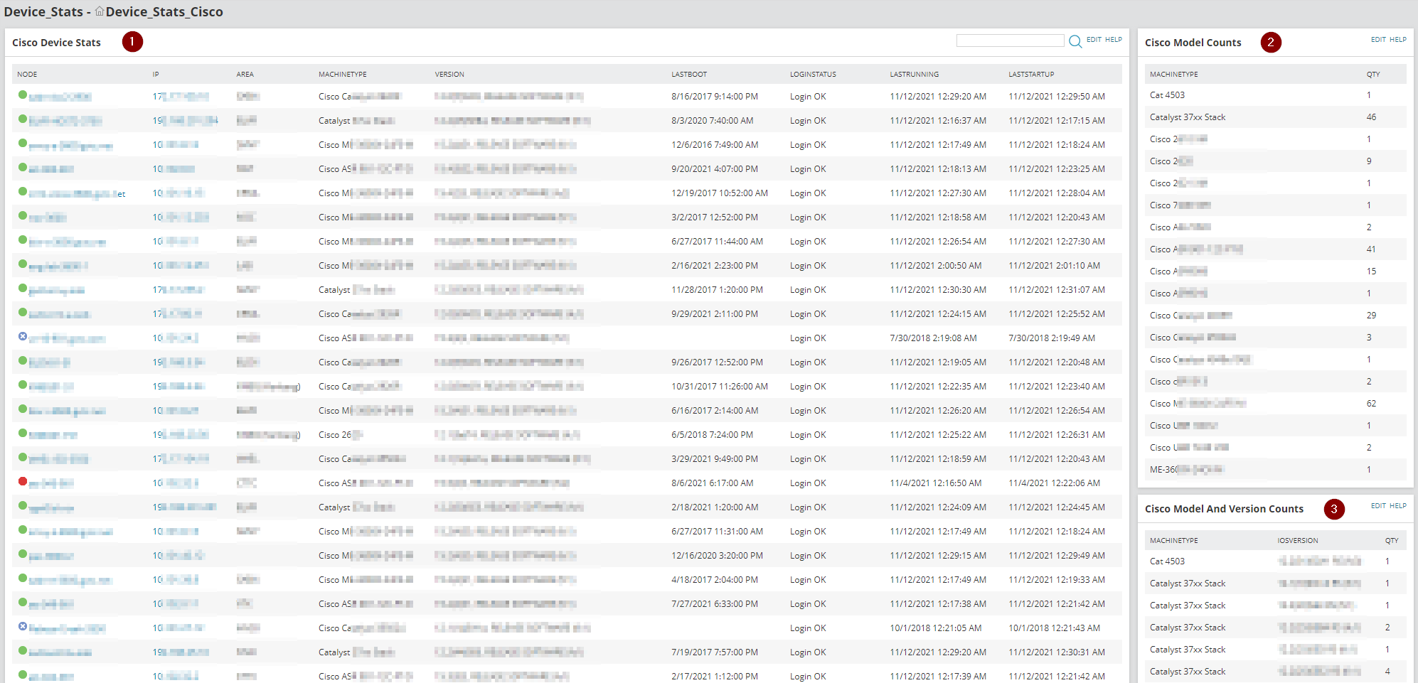The width and height of the screenshot is (1418, 683).
Task: Click the IOSVERSION column header
Action: click(1298, 540)
